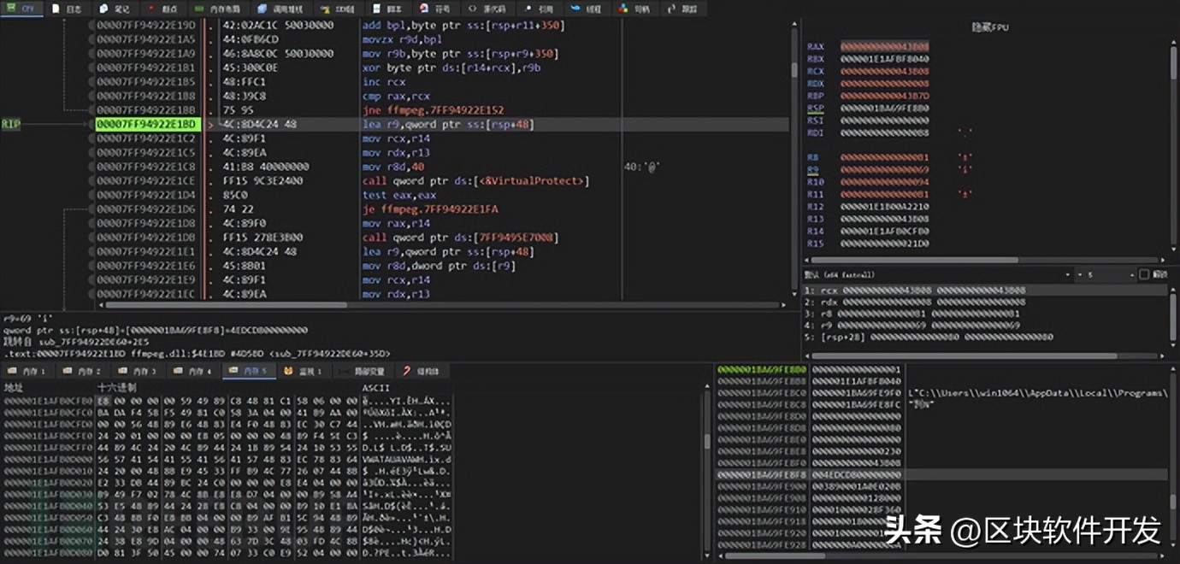
Task: Open the 监视 1 (Watch) panel icon
Action: (x=289, y=371)
